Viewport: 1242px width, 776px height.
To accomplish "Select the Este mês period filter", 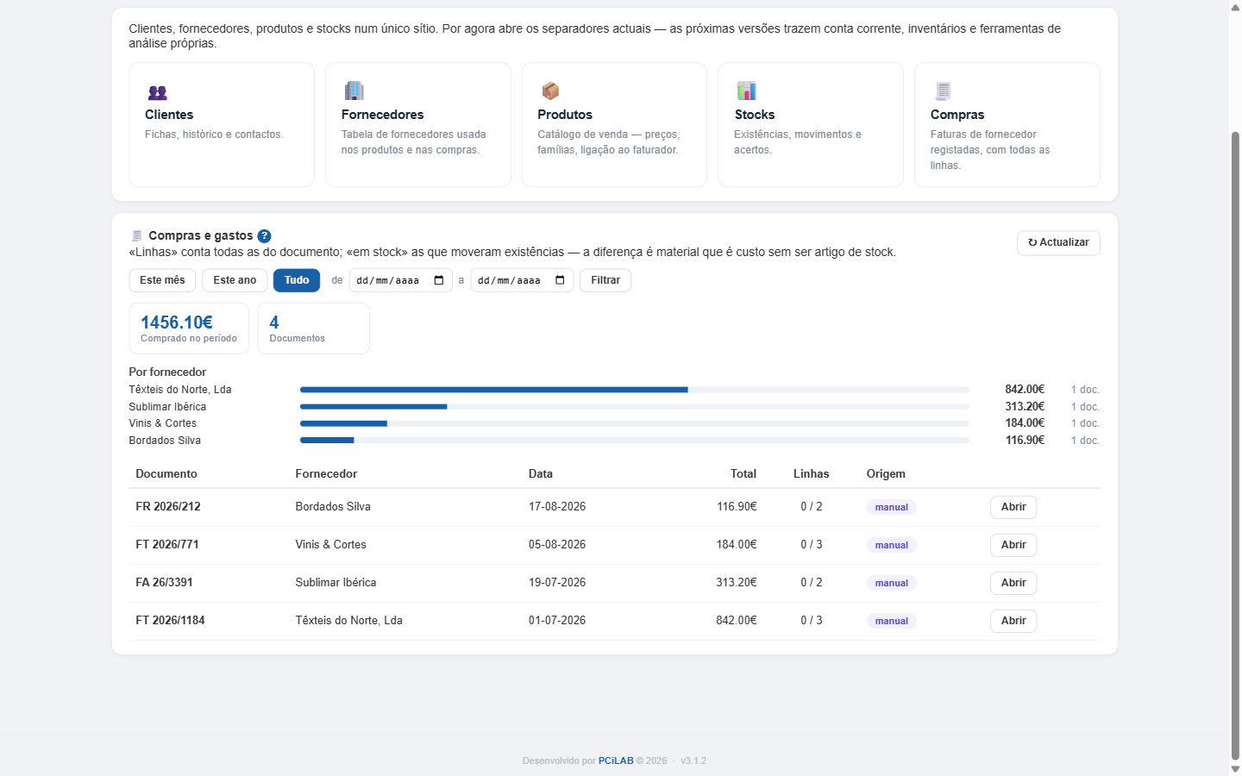I will tap(162, 280).
